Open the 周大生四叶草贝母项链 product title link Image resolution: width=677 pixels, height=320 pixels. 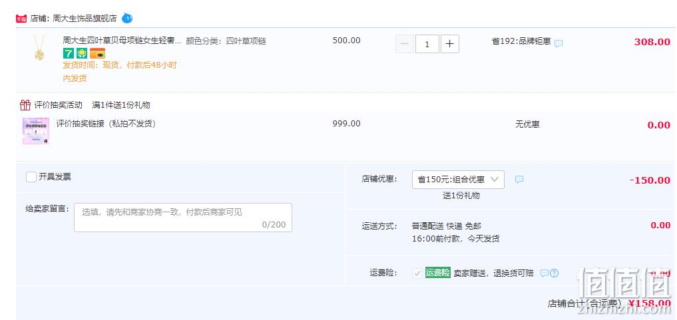click(122, 41)
